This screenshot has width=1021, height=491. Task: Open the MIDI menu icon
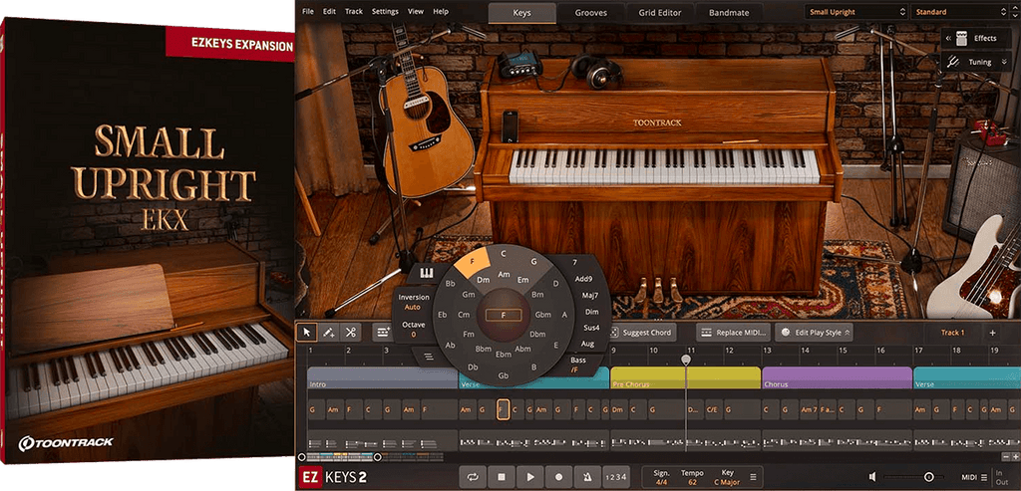[984, 477]
